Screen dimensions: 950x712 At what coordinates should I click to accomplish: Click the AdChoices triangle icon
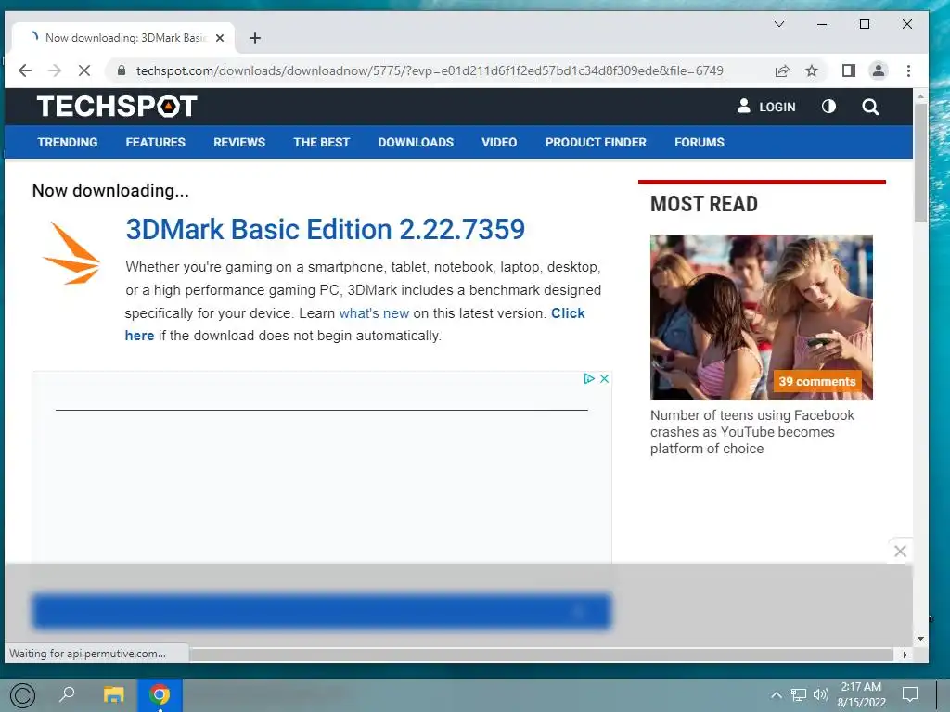click(589, 378)
